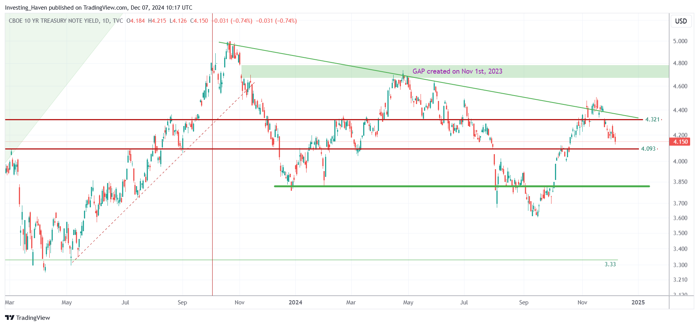Click the first Sep label on time axis
Image resolution: width=699 pixels, height=326 pixels.
(182, 302)
